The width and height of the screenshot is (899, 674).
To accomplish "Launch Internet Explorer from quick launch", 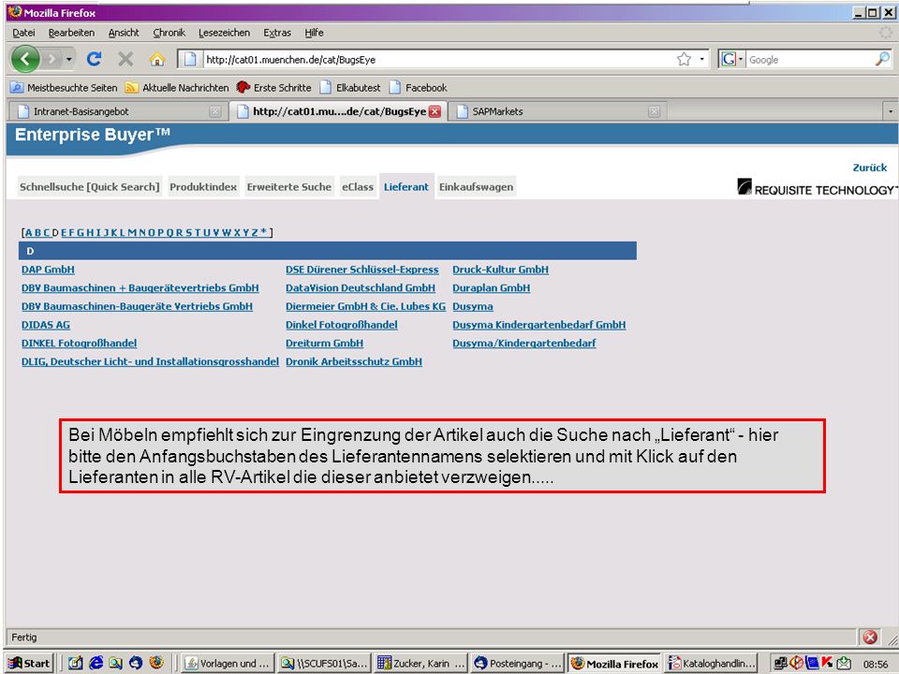I will pyautogui.click(x=96, y=663).
